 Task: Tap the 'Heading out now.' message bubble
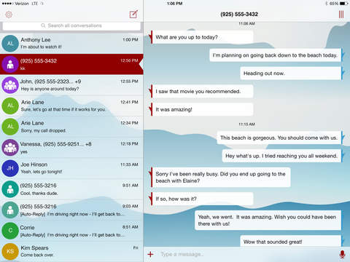click(x=291, y=74)
